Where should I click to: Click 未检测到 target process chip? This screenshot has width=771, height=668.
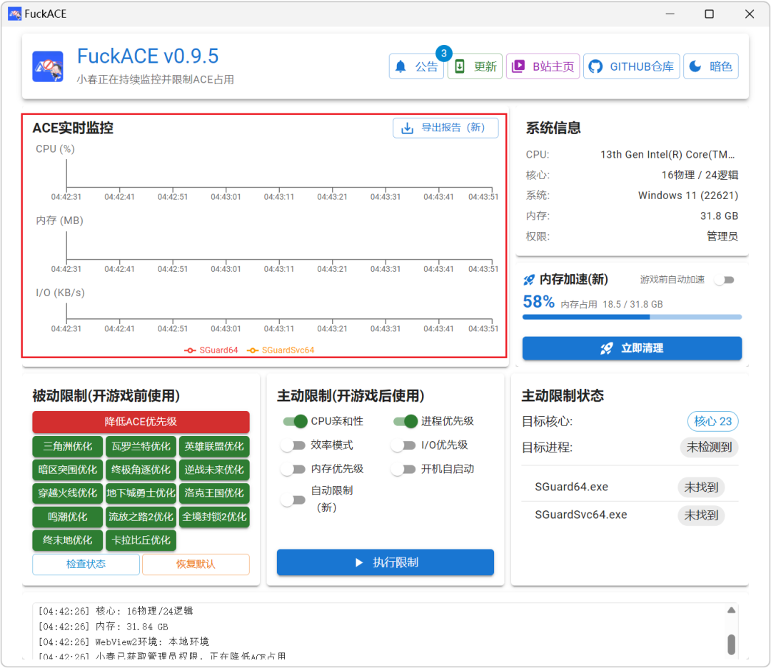pos(709,447)
